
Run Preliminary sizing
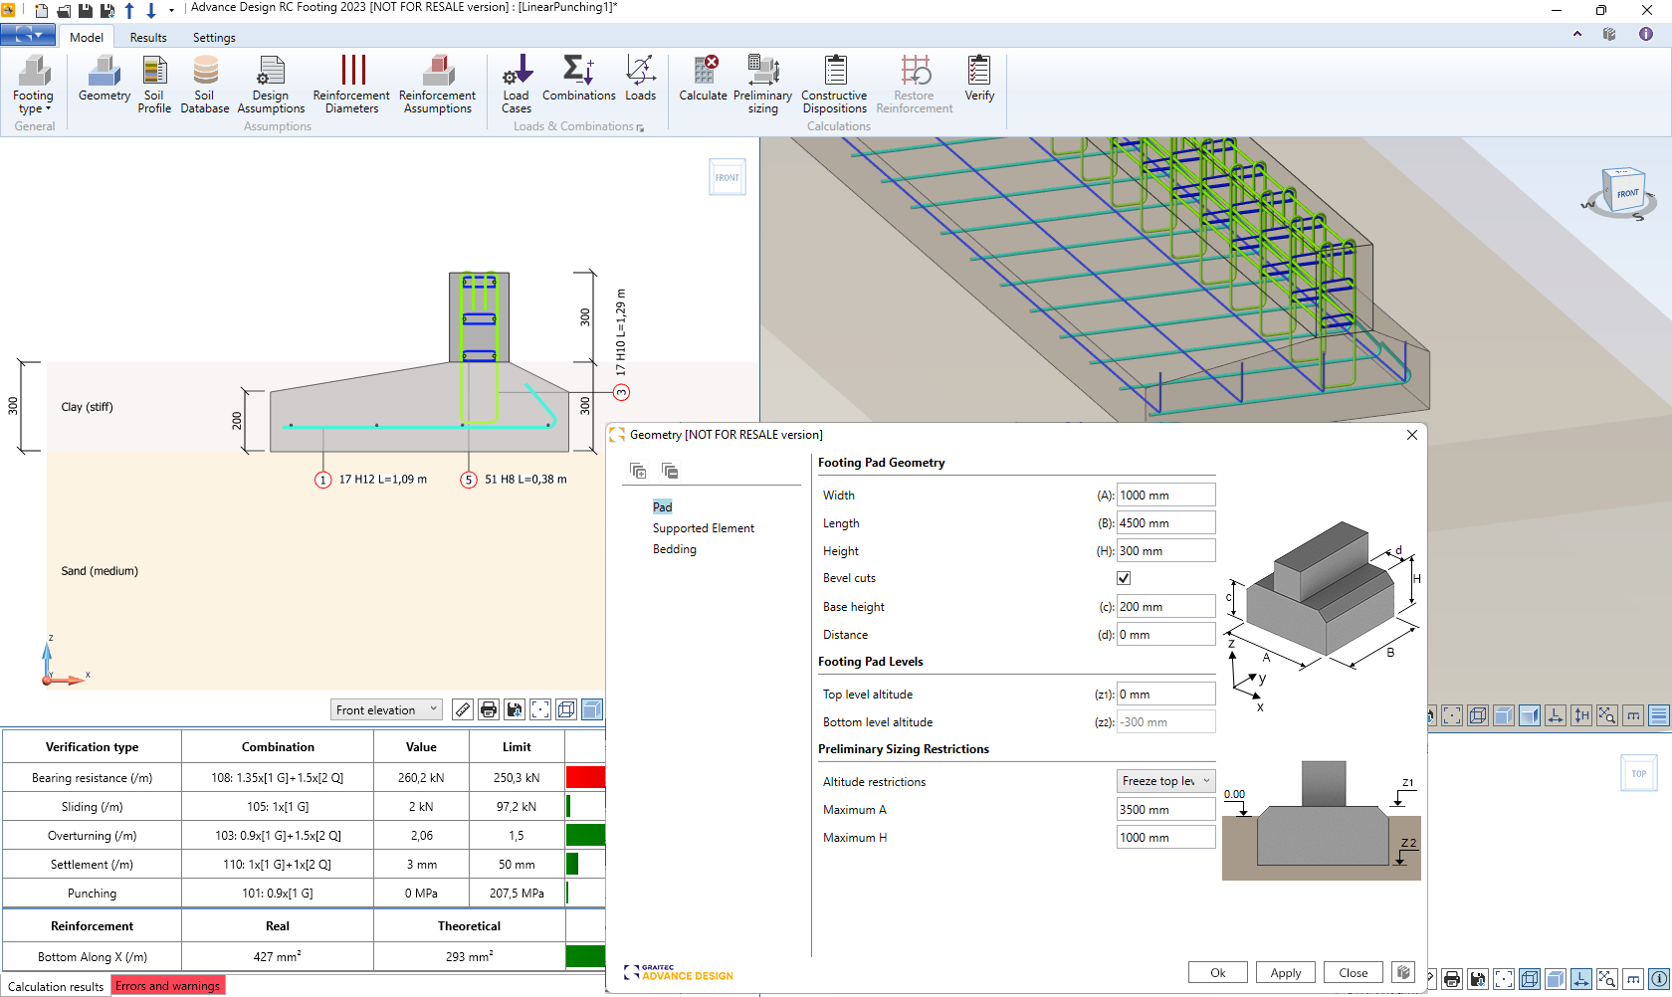(763, 85)
